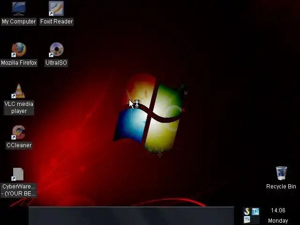Select the UltraISO disc icon
The image size is (300, 225).
[x=56, y=50]
